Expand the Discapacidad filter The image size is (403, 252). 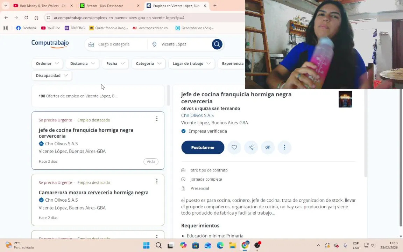point(52,76)
